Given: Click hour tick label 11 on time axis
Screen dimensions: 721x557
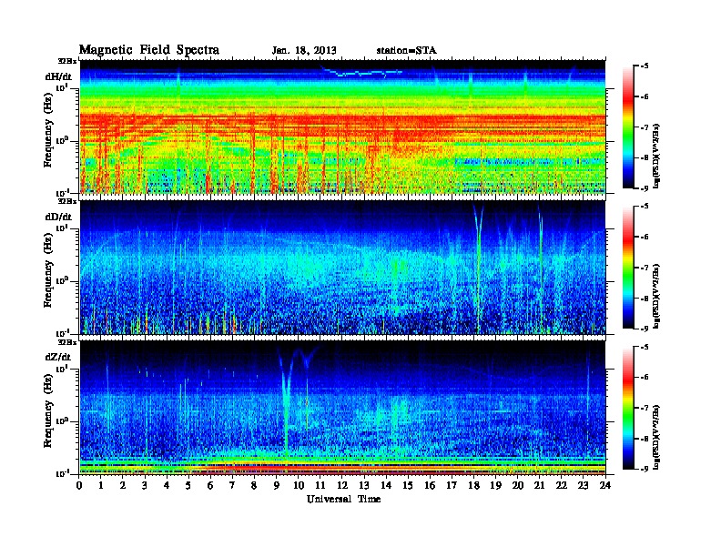Looking at the screenshot, I should point(320,485).
